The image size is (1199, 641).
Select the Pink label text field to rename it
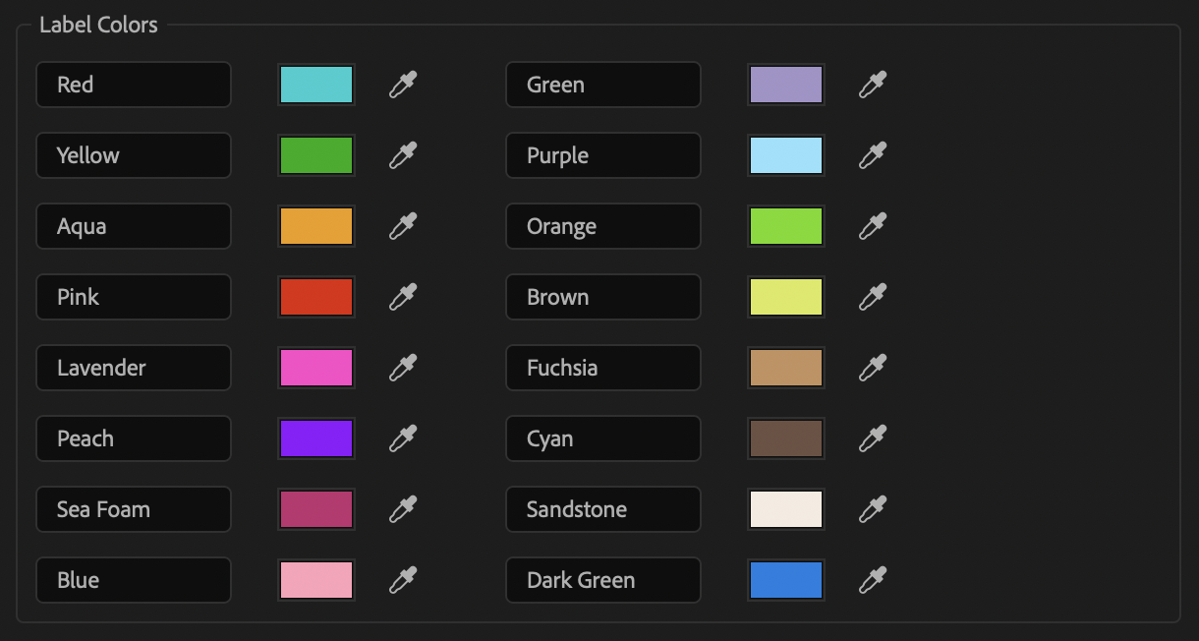pos(133,297)
